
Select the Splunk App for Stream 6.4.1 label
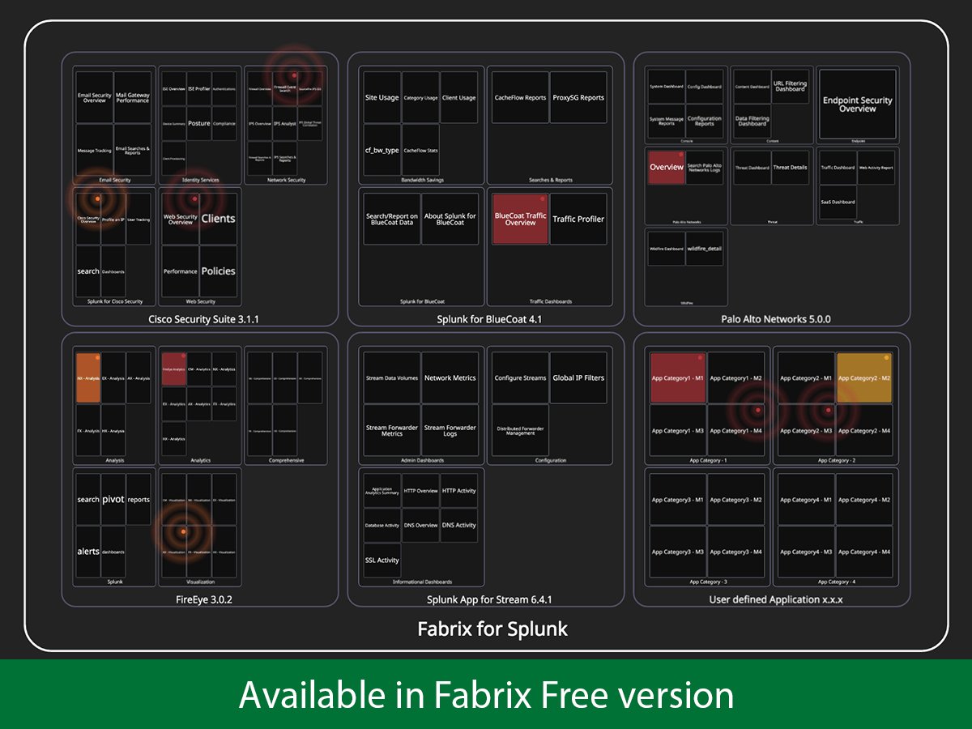(x=489, y=600)
